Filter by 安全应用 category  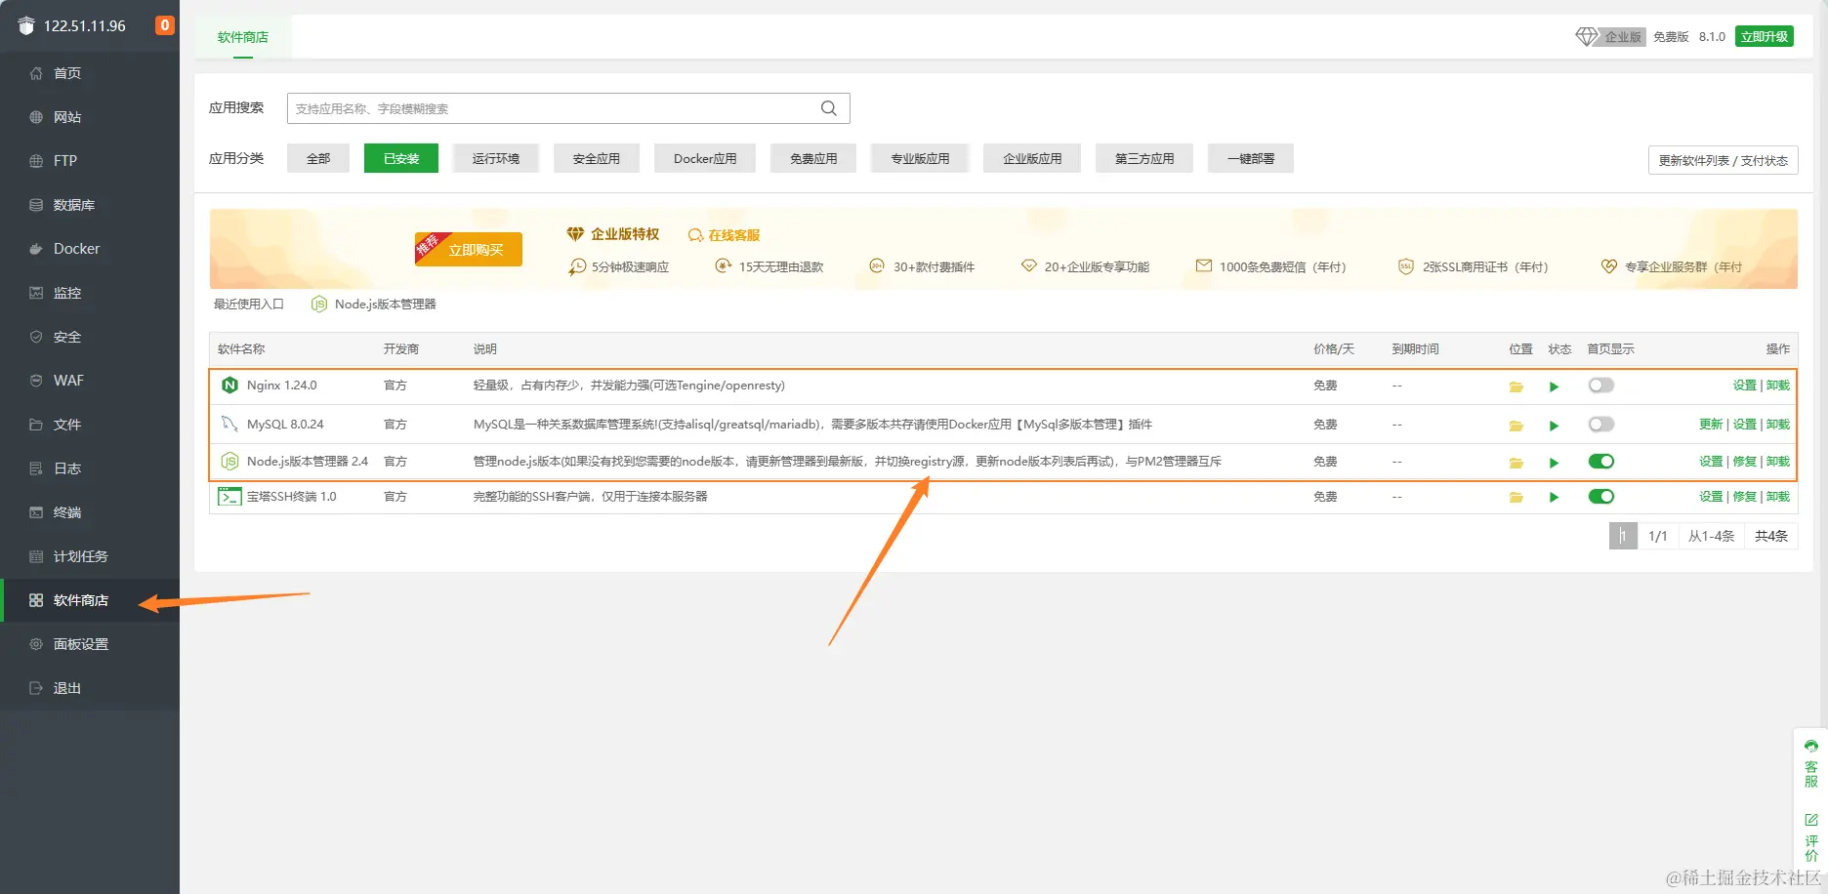tap(597, 158)
